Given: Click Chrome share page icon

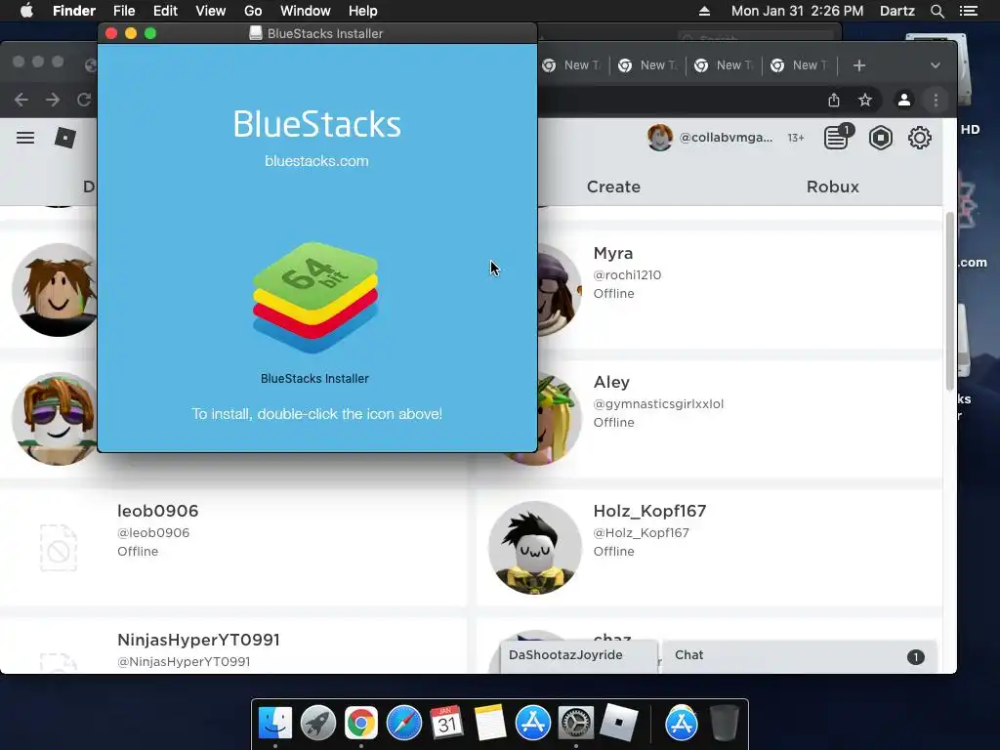Looking at the screenshot, I should point(834,101).
